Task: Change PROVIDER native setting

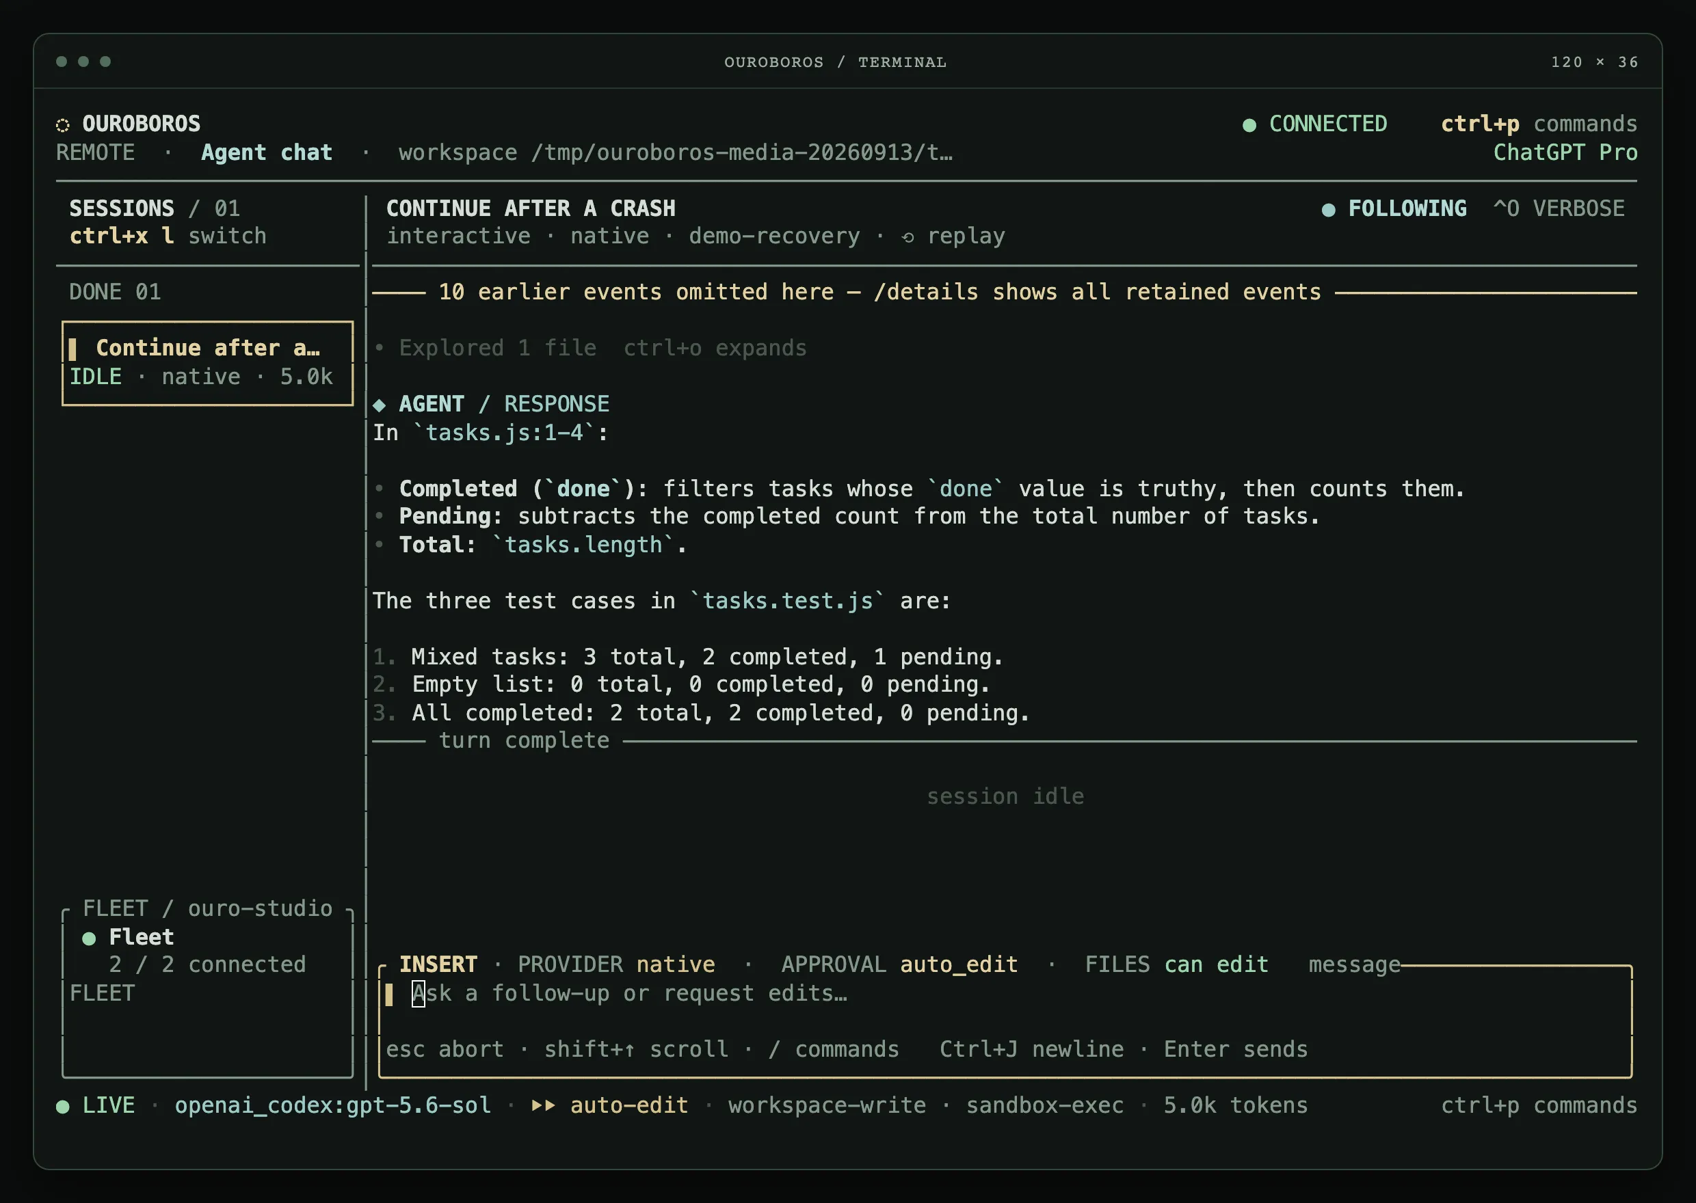Action: (x=616, y=964)
